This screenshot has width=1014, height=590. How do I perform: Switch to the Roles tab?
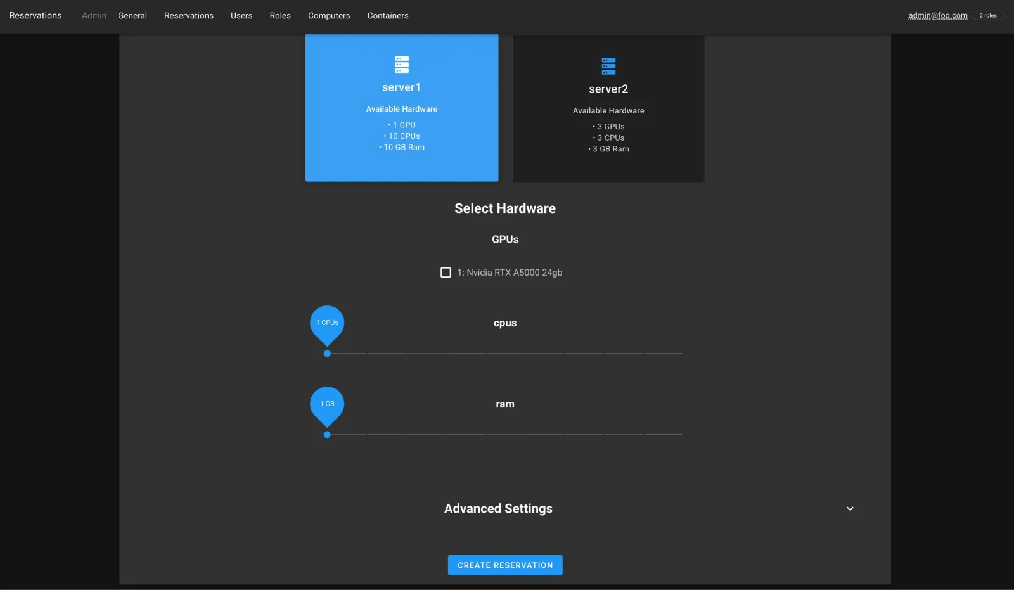280,16
